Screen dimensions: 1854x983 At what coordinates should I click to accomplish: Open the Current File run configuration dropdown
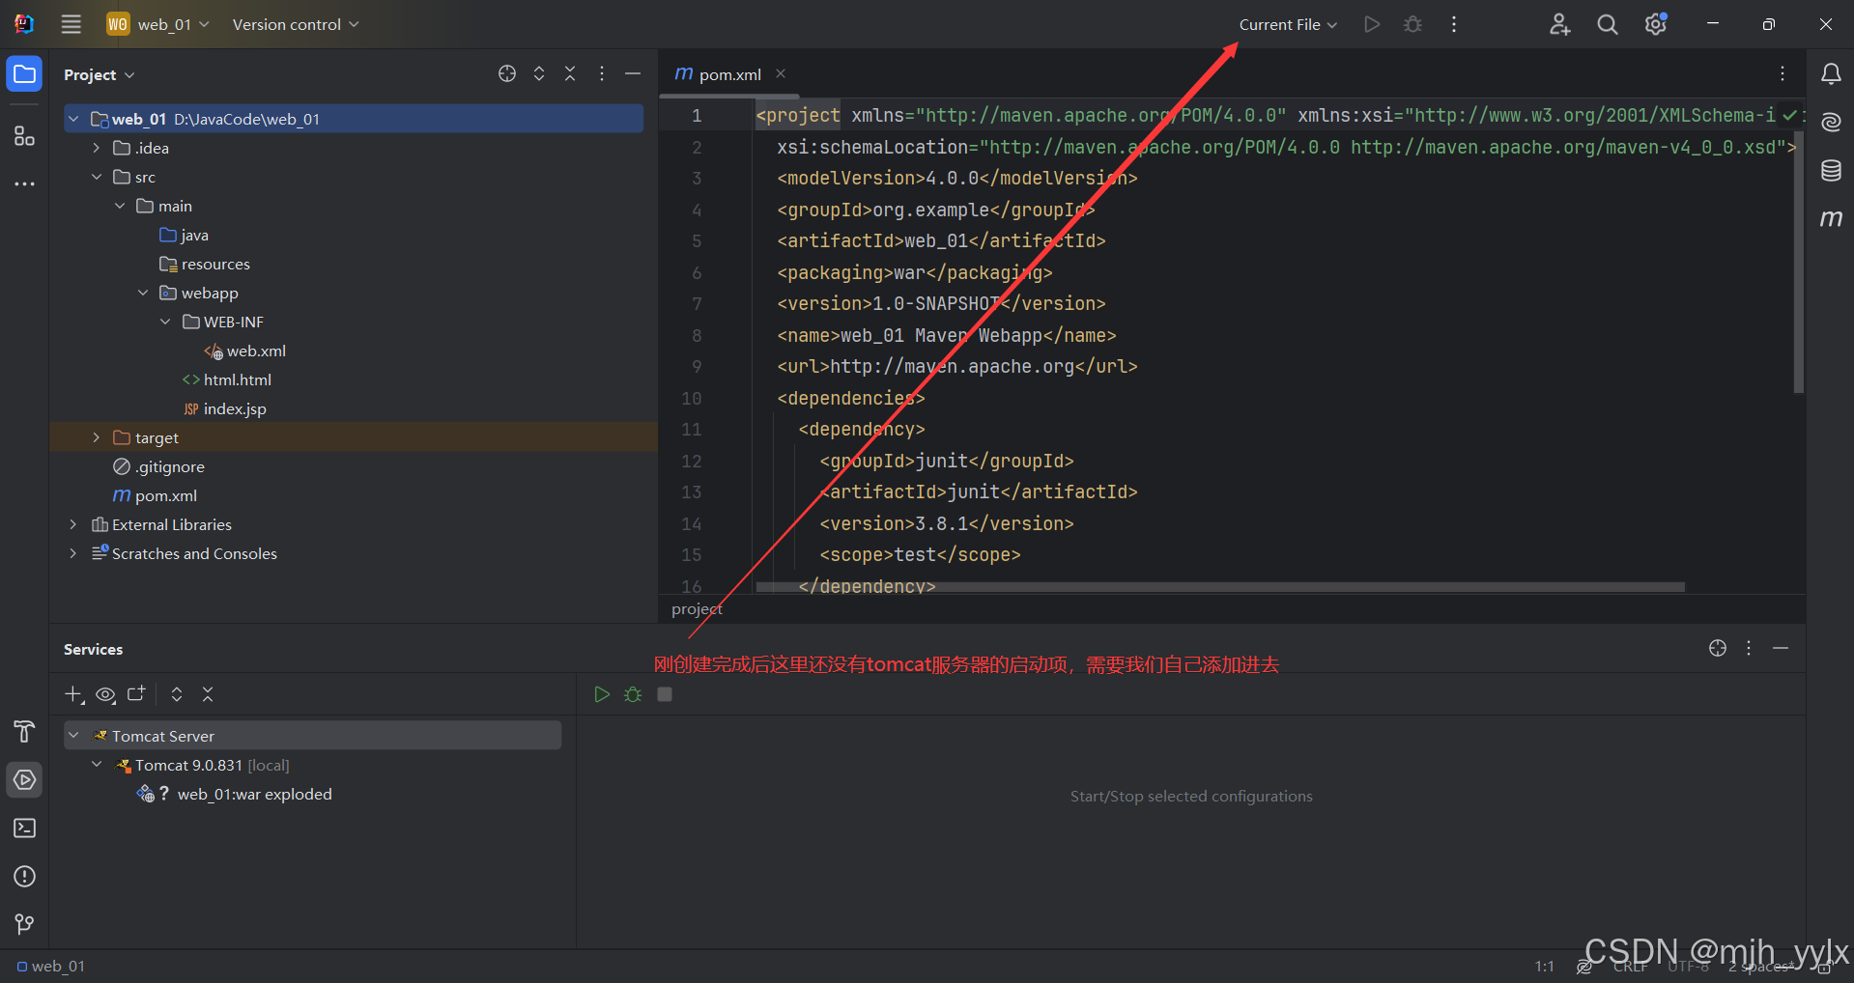1288,24
